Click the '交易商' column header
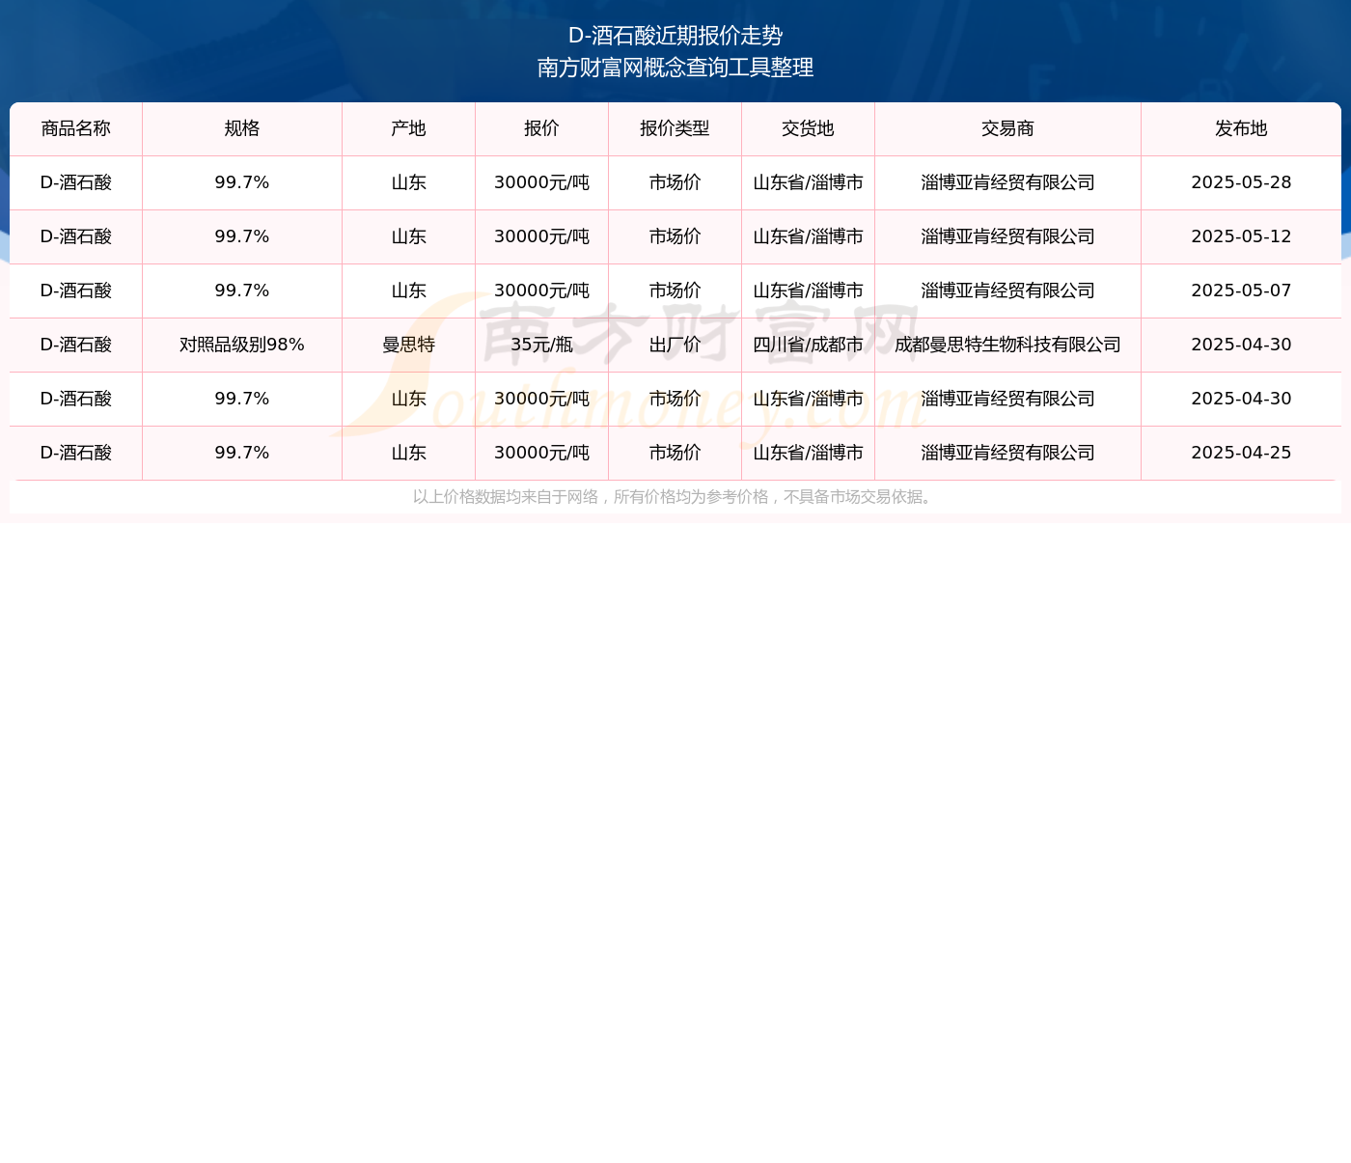The height and width of the screenshot is (1163, 1351). click(x=1008, y=128)
